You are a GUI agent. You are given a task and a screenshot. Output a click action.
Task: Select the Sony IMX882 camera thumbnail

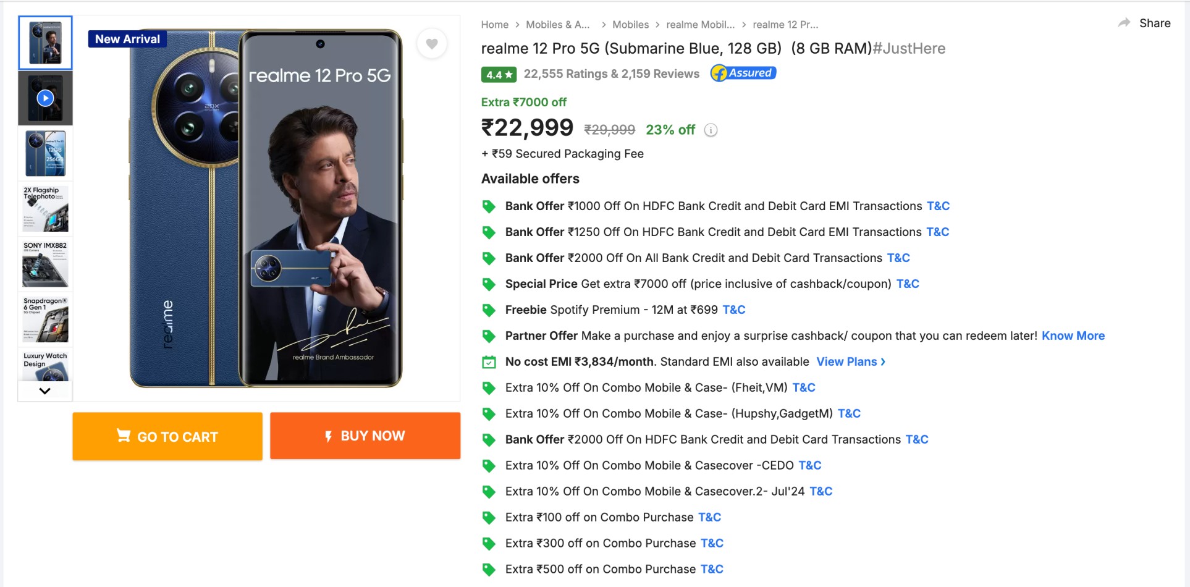(45, 264)
